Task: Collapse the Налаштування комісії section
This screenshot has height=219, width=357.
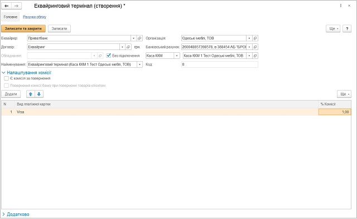Action: point(27,73)
